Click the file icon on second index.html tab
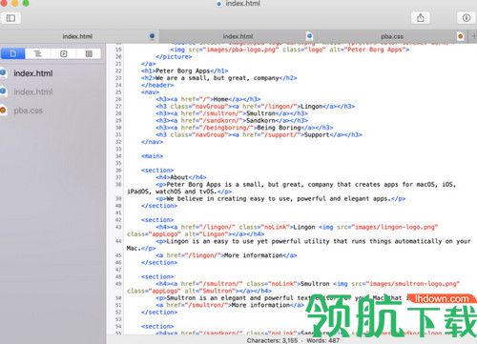 [309, 36]
